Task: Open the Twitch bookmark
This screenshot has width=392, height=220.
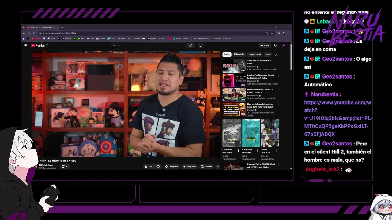Action: coord(51,38)
